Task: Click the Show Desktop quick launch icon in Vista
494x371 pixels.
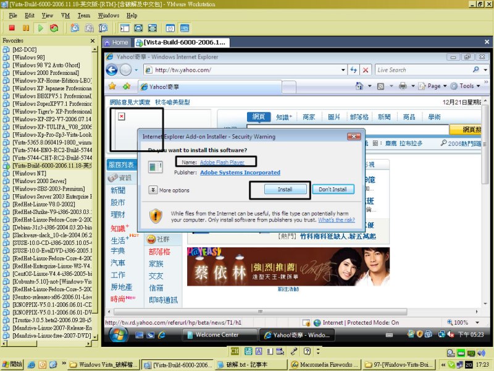Action: point(140,335)
